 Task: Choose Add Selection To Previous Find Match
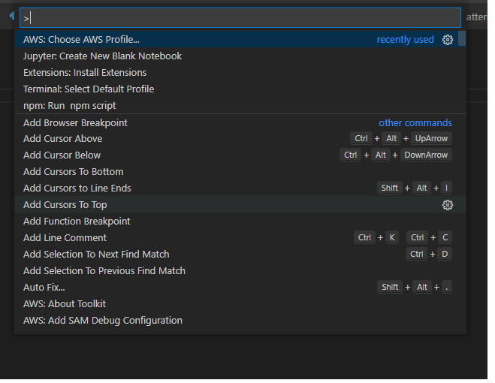104,271
